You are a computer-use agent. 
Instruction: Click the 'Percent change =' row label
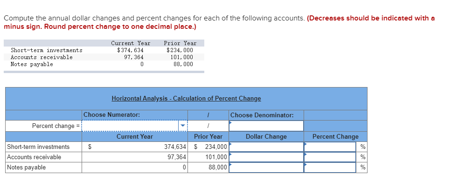point(56,126)
